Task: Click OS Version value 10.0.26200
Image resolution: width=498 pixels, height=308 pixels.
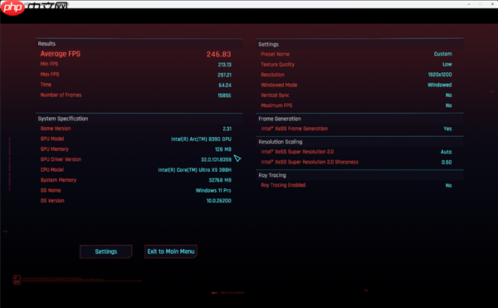Action: click(x=219, y=201)
